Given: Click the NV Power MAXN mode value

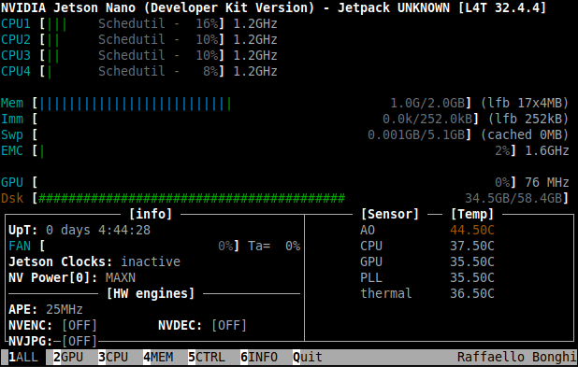Looking at the screenshot, I should (x=121, y=277).
